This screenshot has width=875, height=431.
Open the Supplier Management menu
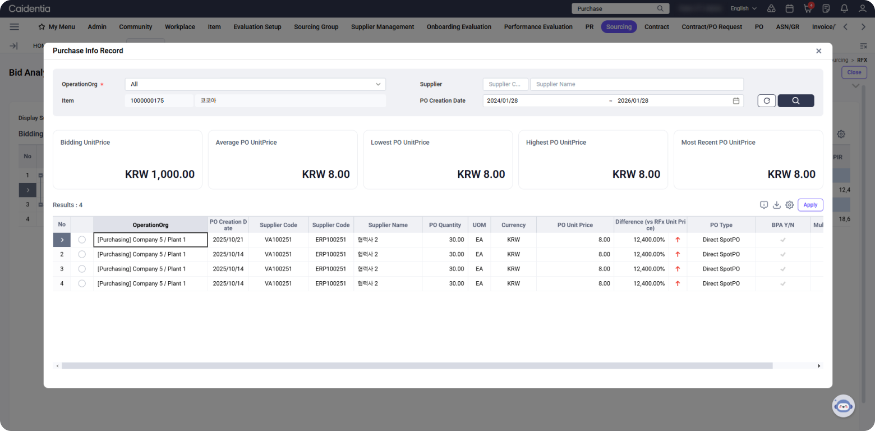[x=383, y=27]
